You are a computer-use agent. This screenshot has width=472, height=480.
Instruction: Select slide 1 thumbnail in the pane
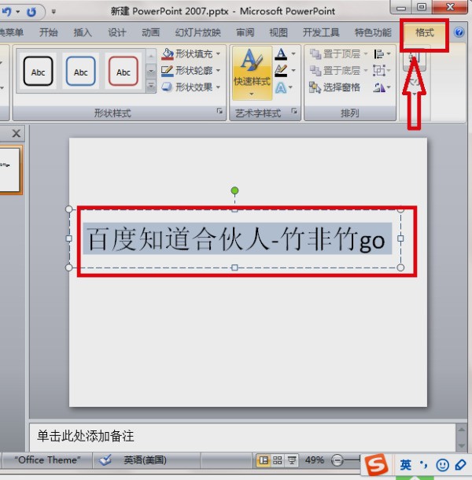click(9, 170)
